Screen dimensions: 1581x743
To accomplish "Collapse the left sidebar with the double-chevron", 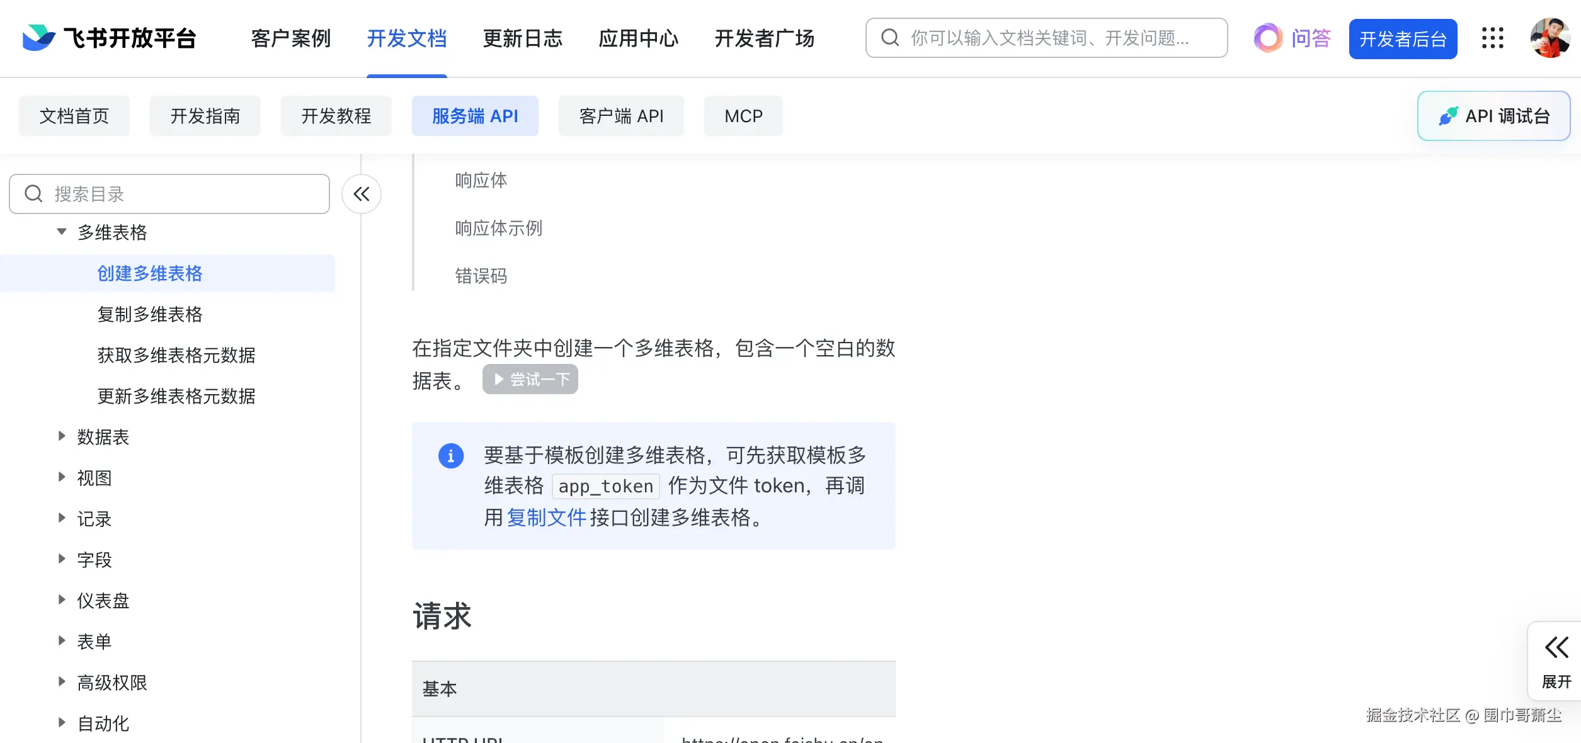I will [x=361, y=194].
